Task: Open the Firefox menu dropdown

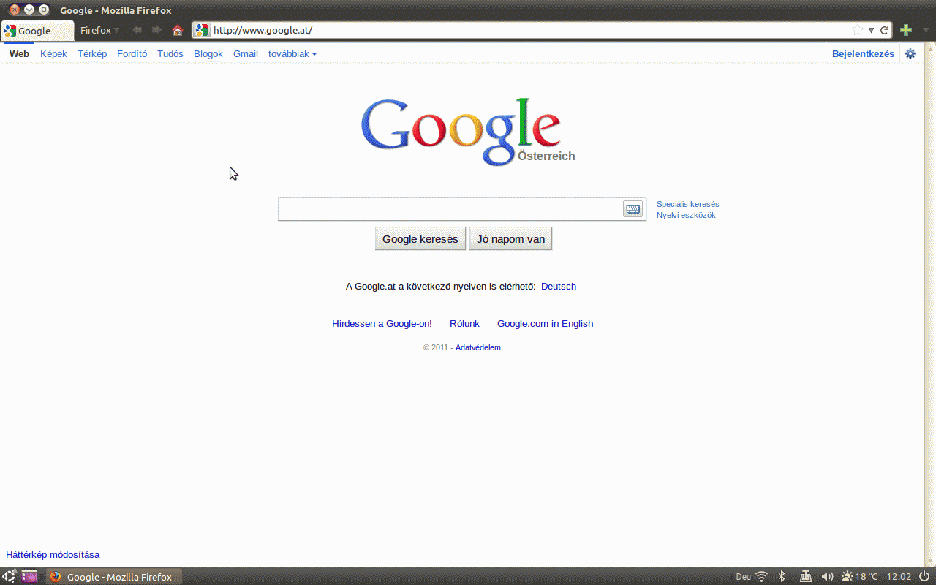Action: [100, 30]
